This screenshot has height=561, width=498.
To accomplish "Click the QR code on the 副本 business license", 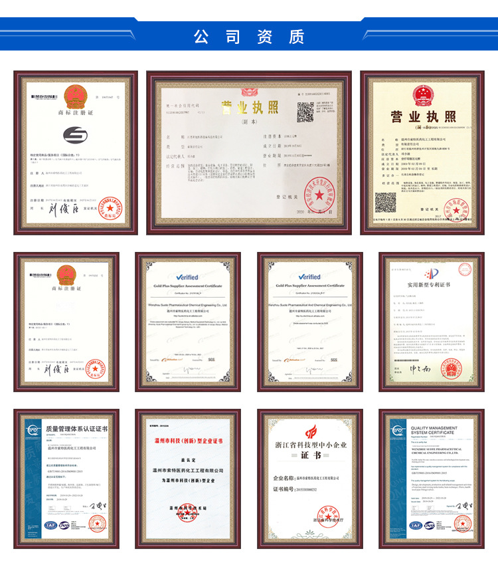I will (305, 112).
